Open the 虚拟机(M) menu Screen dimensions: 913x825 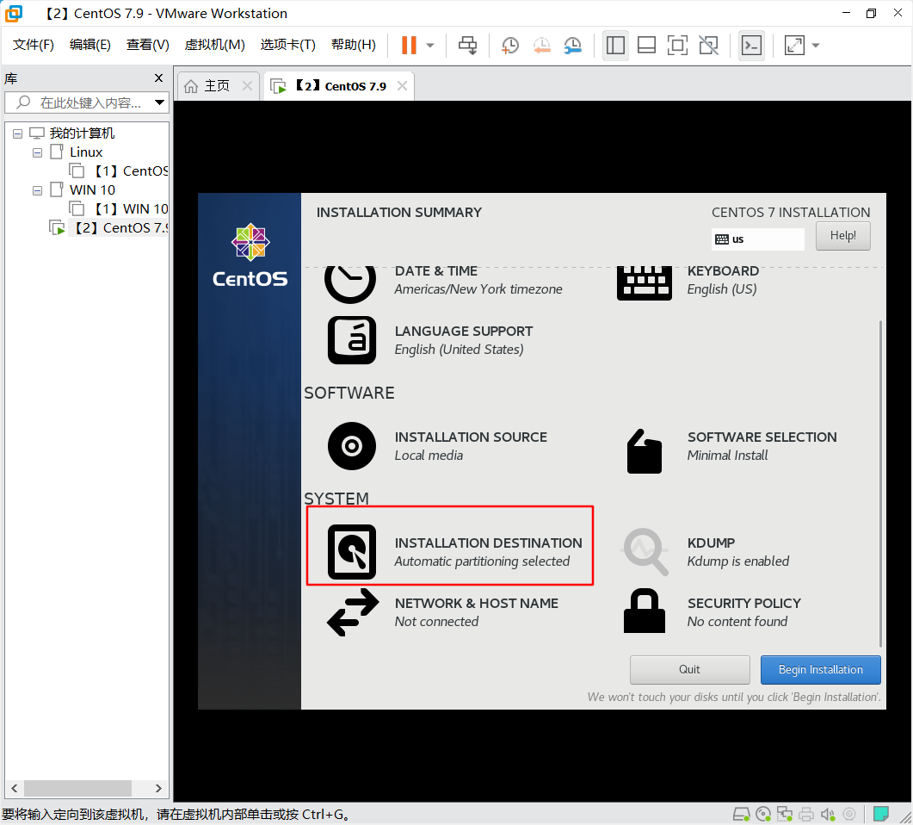(x=214, y=45)
